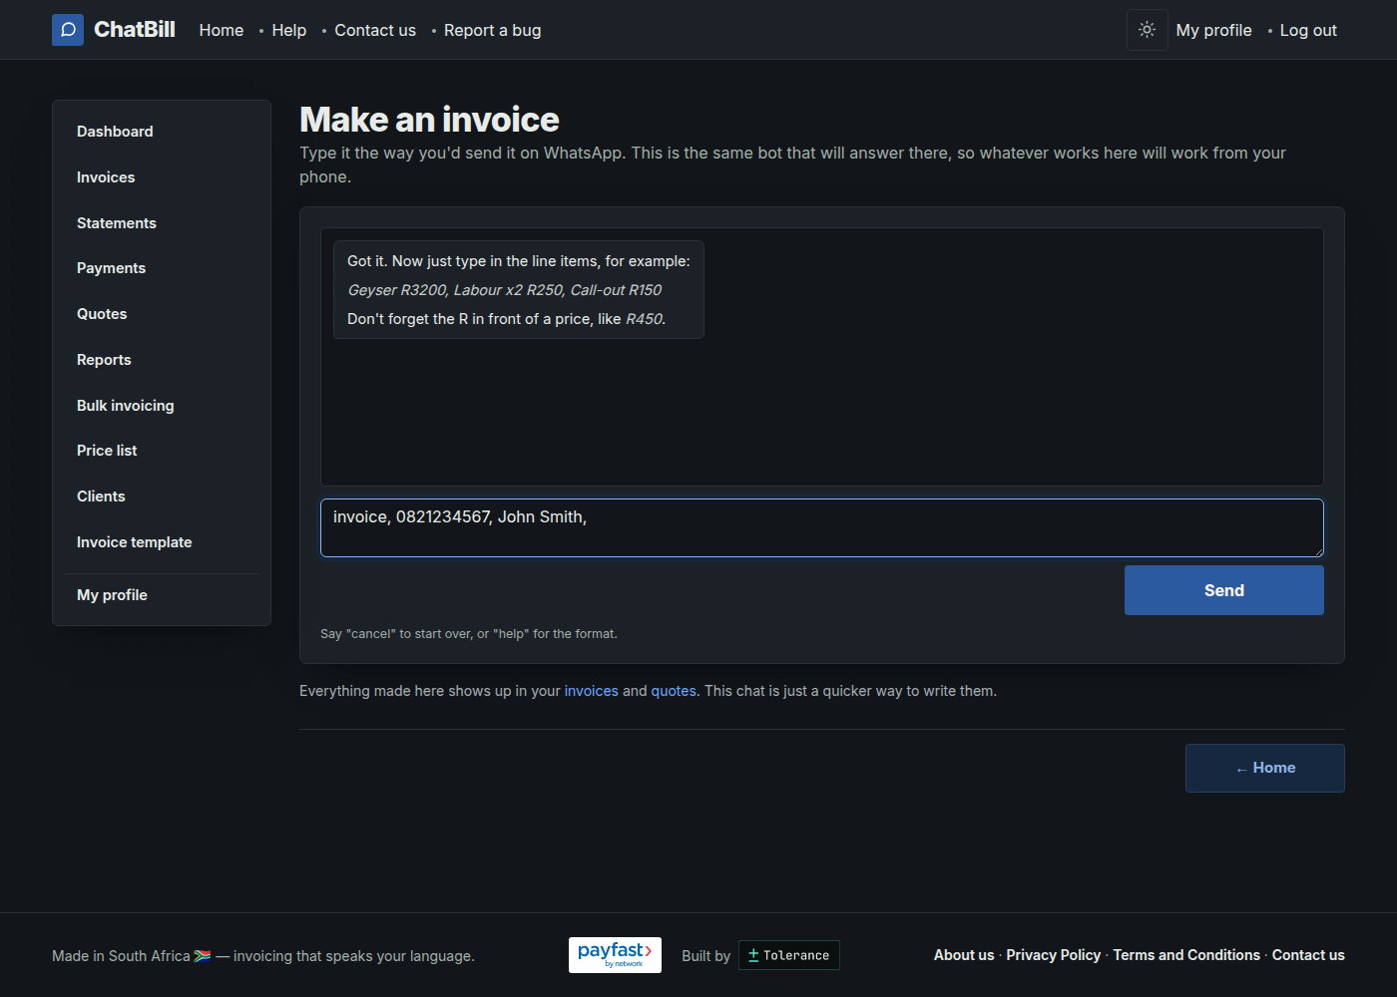The height and width of the screenshot is (997, 1397).
Task: Follow the inline quotes link
Action: (x=674, y=691)
